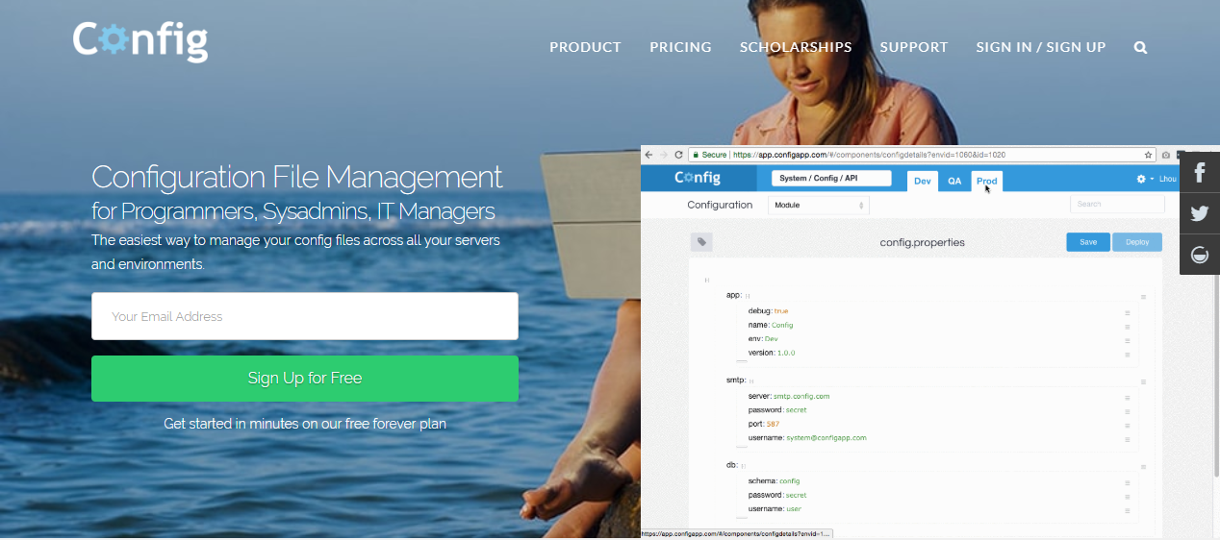The width and height of the screenshot is (1220, 540).
Task: Click the handle icon on the schema row
Action: point(1127,481)
